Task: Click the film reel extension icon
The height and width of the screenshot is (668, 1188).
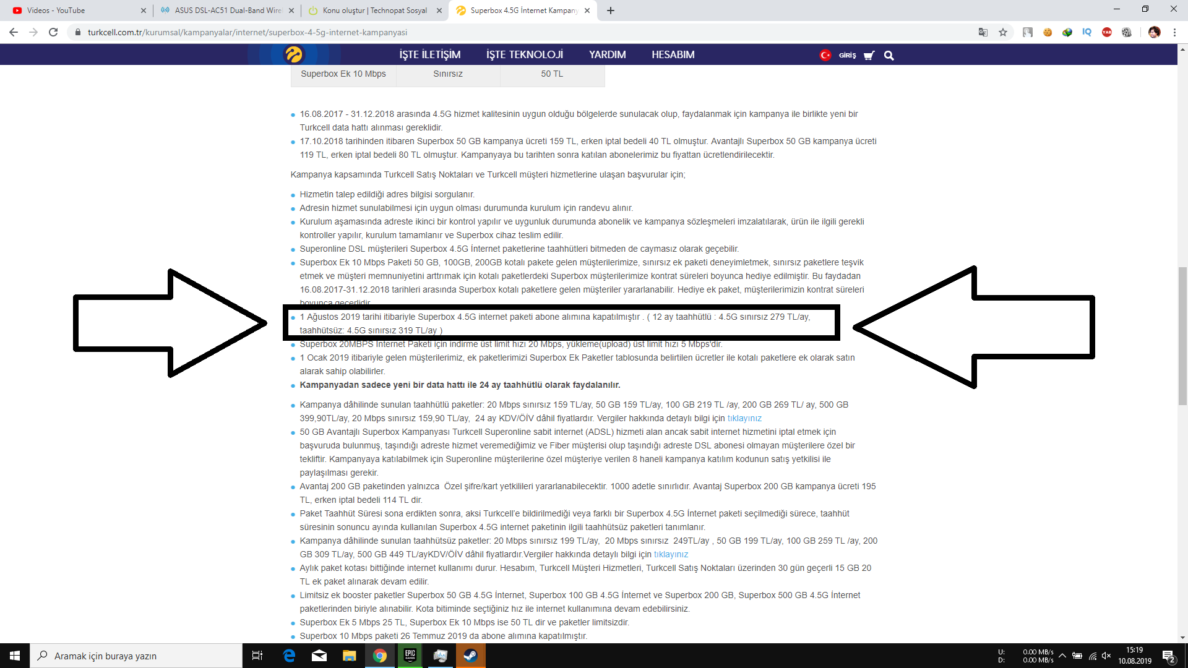Action: 1127,32
